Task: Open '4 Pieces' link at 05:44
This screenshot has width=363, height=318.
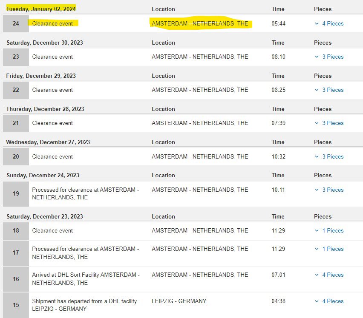Action: (333, 23)
